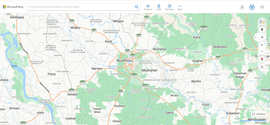Click the NH527C highway shield
Viewport: 270px width, 125px height.
coord(203,28)
